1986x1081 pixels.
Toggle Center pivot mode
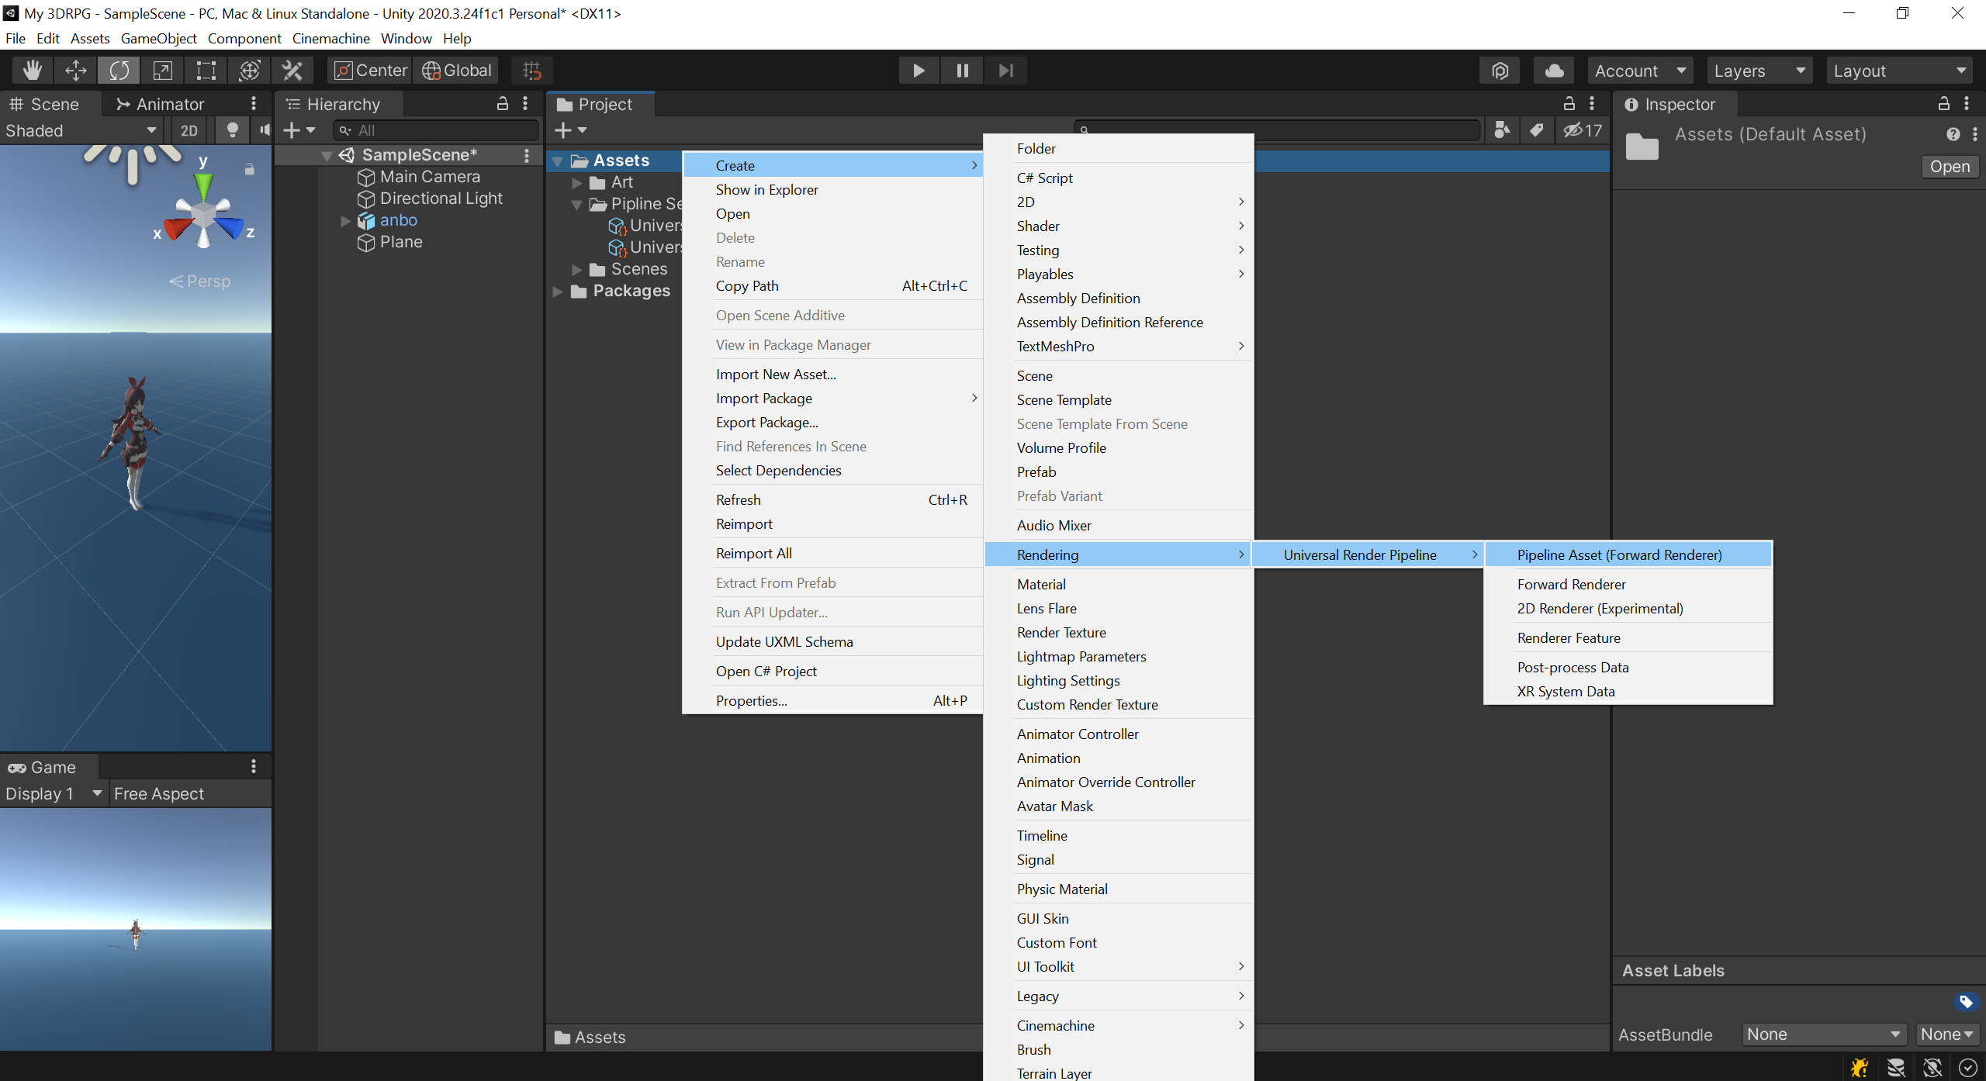[x=370, y=71]
